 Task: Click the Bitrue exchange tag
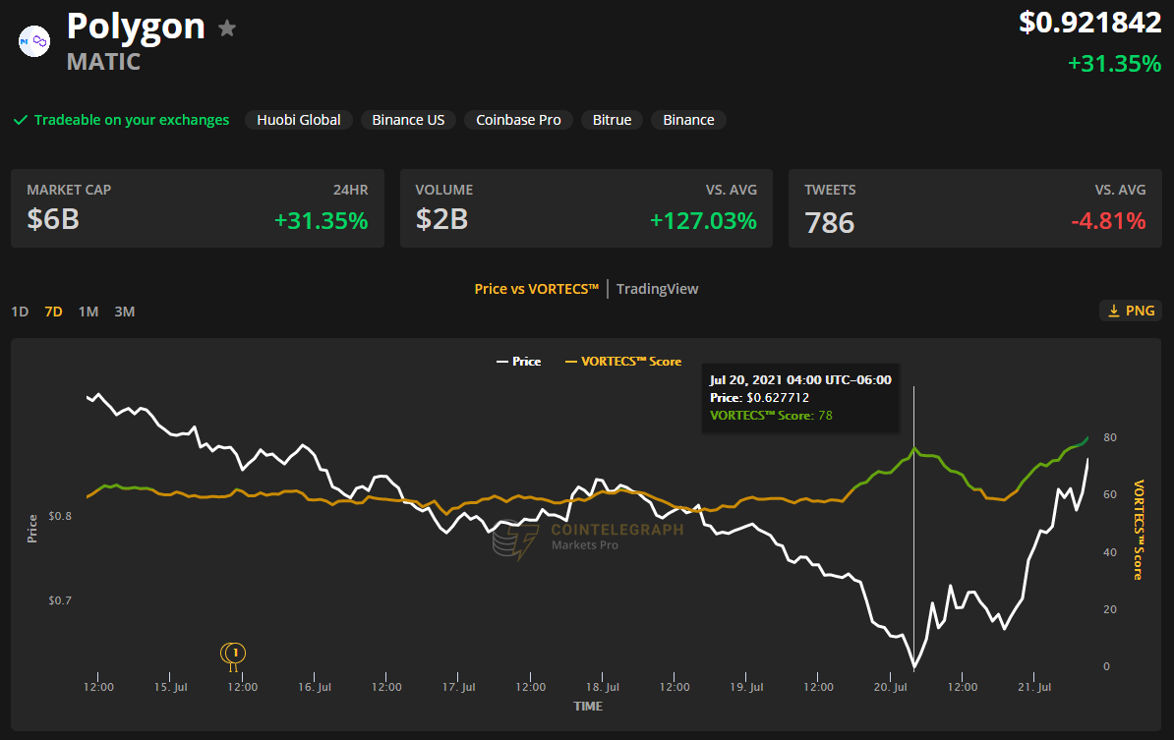612,120
